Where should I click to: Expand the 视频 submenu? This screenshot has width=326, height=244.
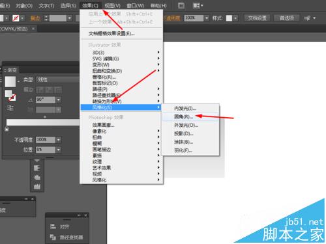pyautogui.click(x=121, y=174)
